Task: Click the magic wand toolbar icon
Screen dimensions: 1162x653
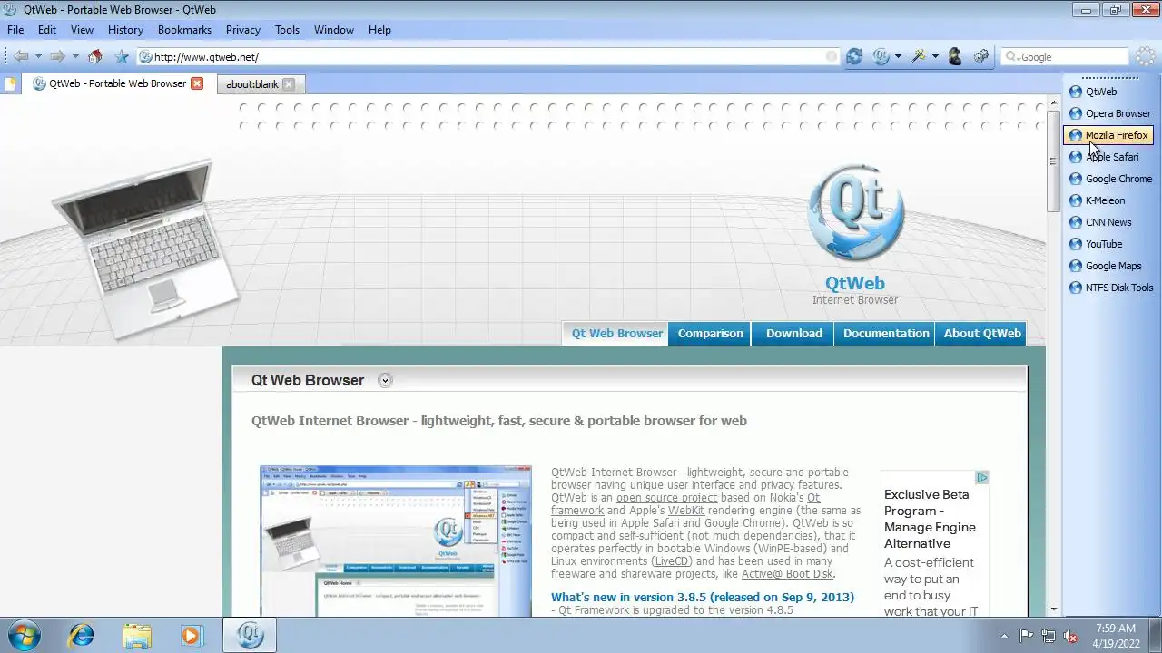Action: click(919, 56)
